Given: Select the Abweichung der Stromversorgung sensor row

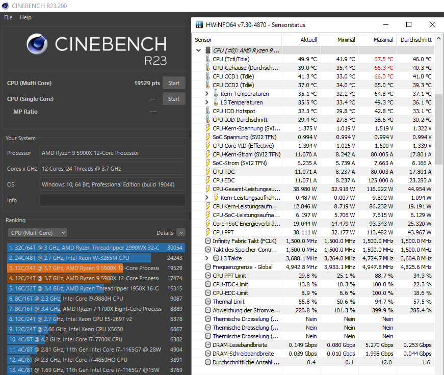Looking at the screenshot, I should (x=314, y=310).
